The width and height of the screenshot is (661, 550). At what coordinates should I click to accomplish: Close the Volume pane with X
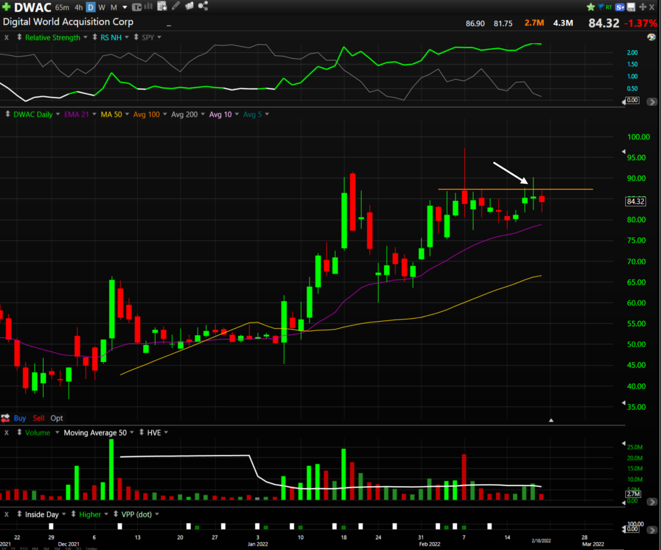pos(6,433)
